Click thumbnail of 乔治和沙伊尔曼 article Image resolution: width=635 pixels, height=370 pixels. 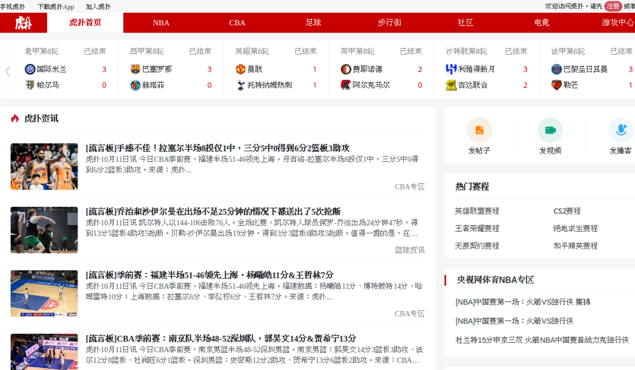point(44,230)
